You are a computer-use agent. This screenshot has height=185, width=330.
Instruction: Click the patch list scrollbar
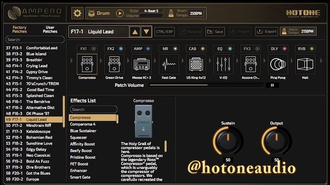64,112
